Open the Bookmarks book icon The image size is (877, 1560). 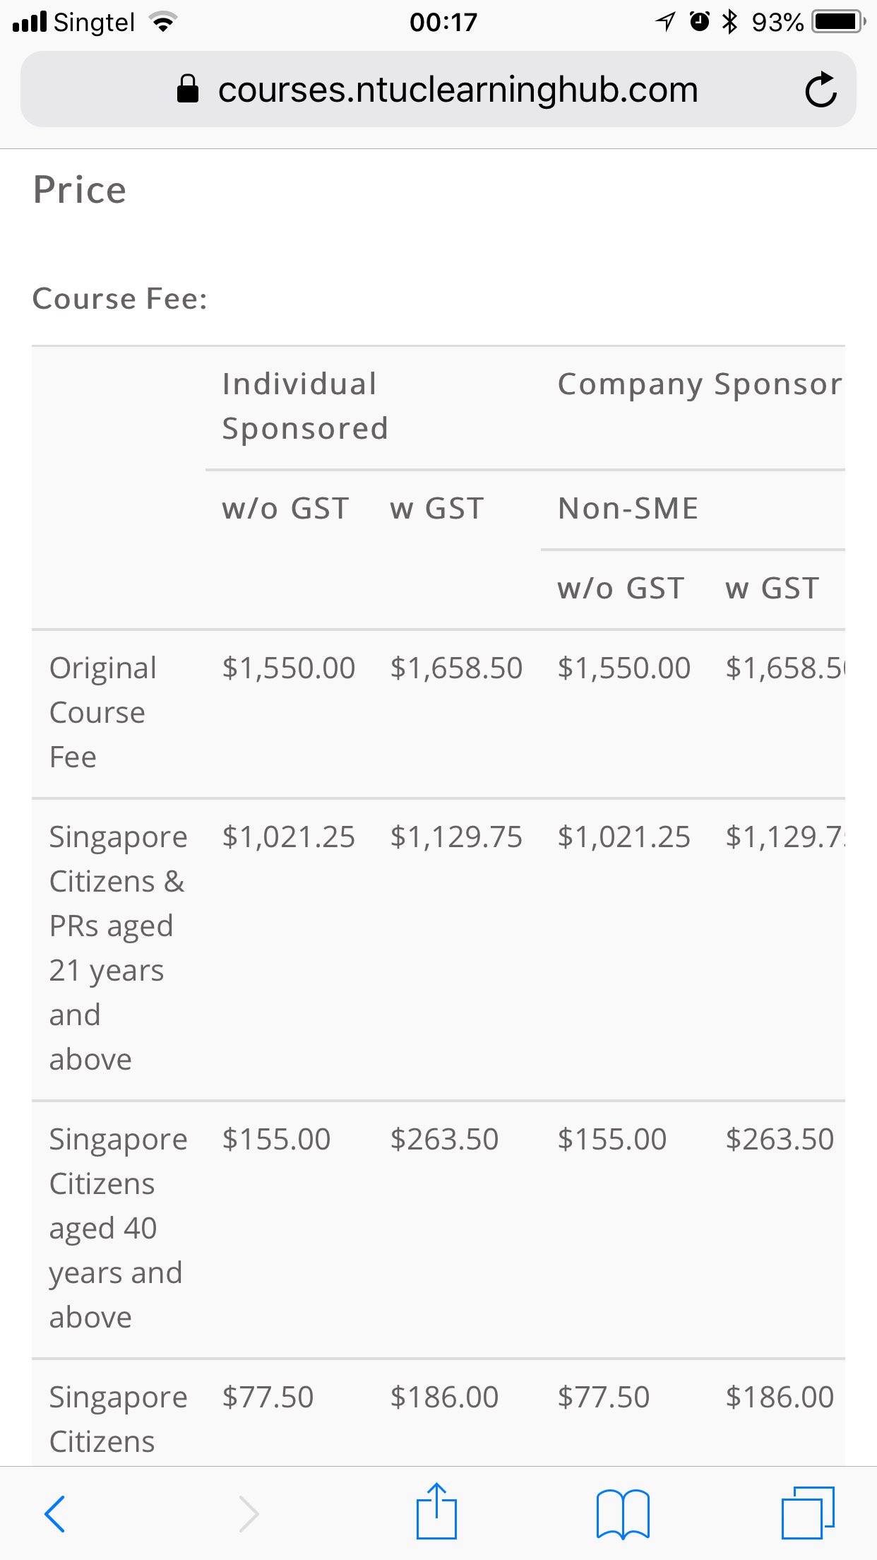click(623, 1513)
